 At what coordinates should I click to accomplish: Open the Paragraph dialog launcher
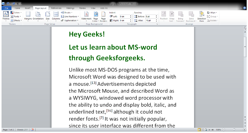click(x=157, y=24)
